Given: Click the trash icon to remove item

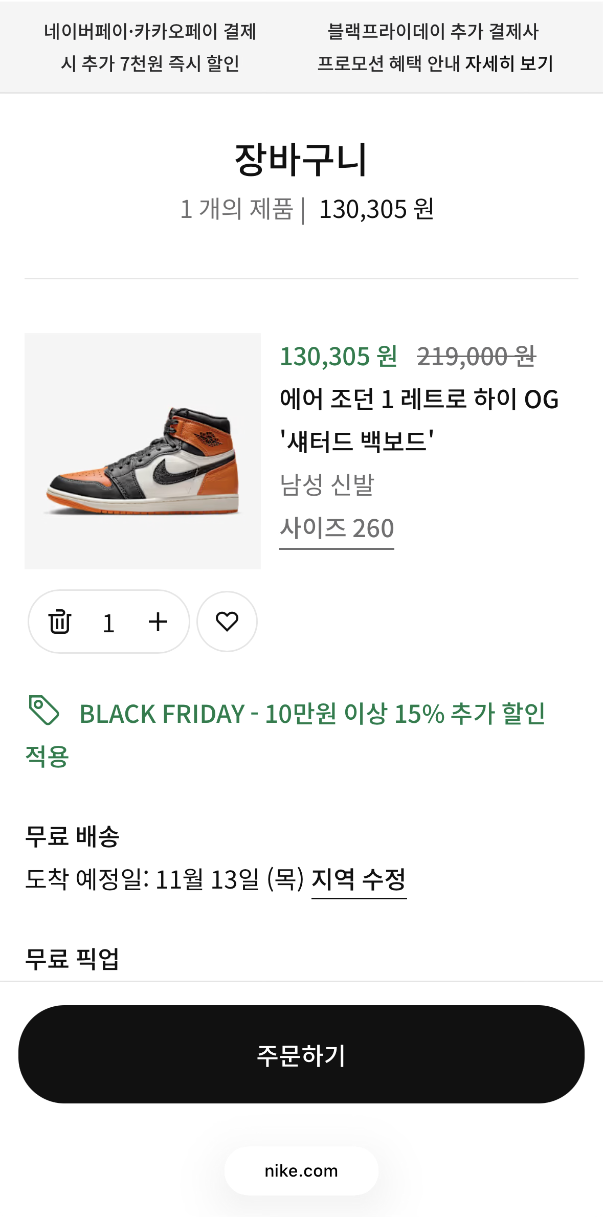Looking at the screenshot, I should point(60,622).
